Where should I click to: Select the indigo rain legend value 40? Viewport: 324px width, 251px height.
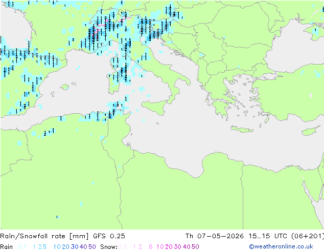point(83,247)
